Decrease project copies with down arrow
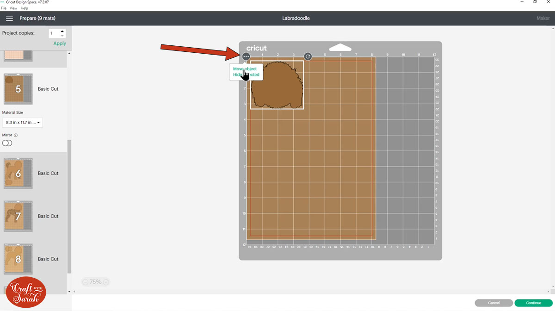This screenshot has height=311, width=555. tap(62, 36)
